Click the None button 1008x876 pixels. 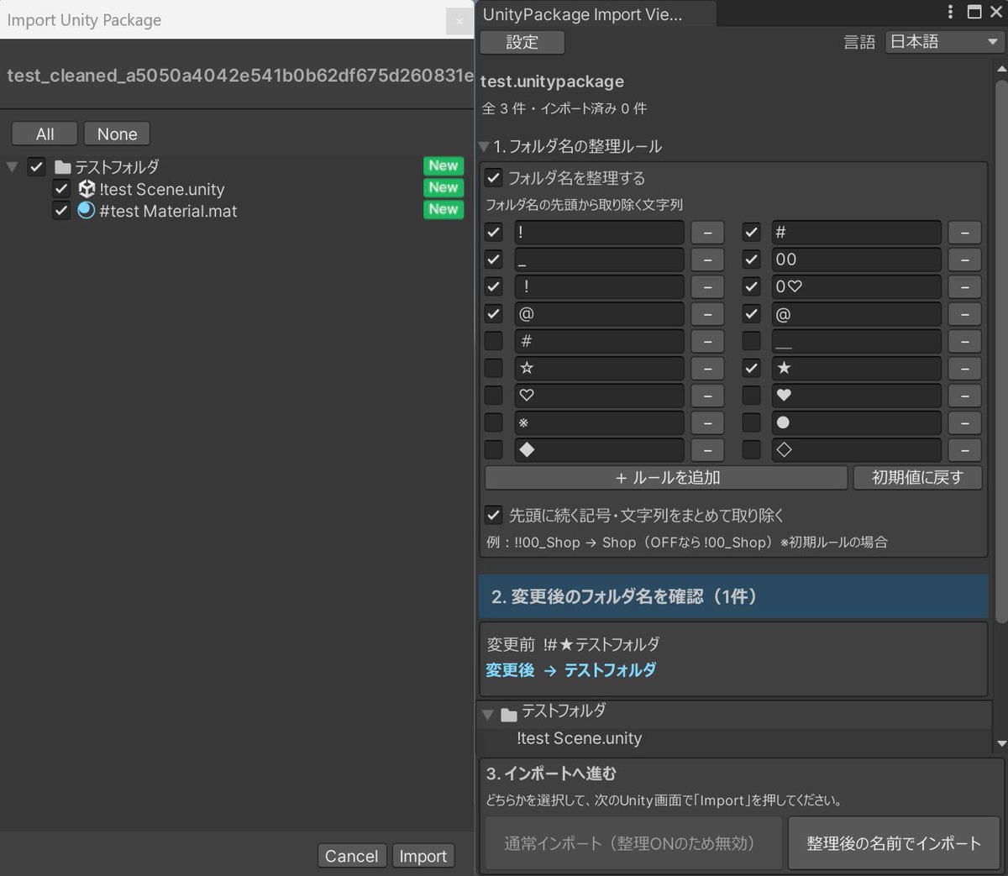[x=117, y=134]
